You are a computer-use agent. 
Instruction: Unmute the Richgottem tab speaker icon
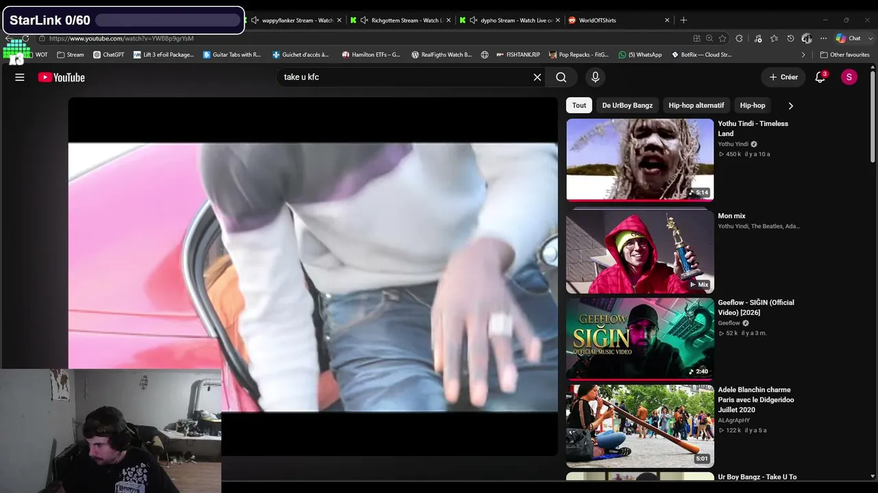tap(364, 21)
